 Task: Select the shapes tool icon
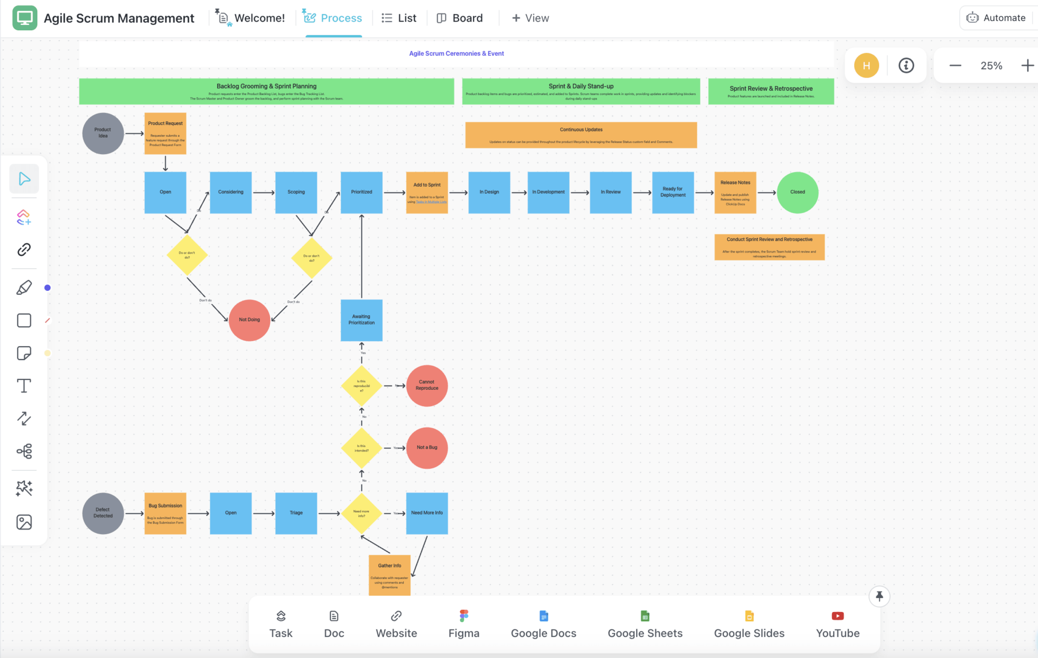25,318
